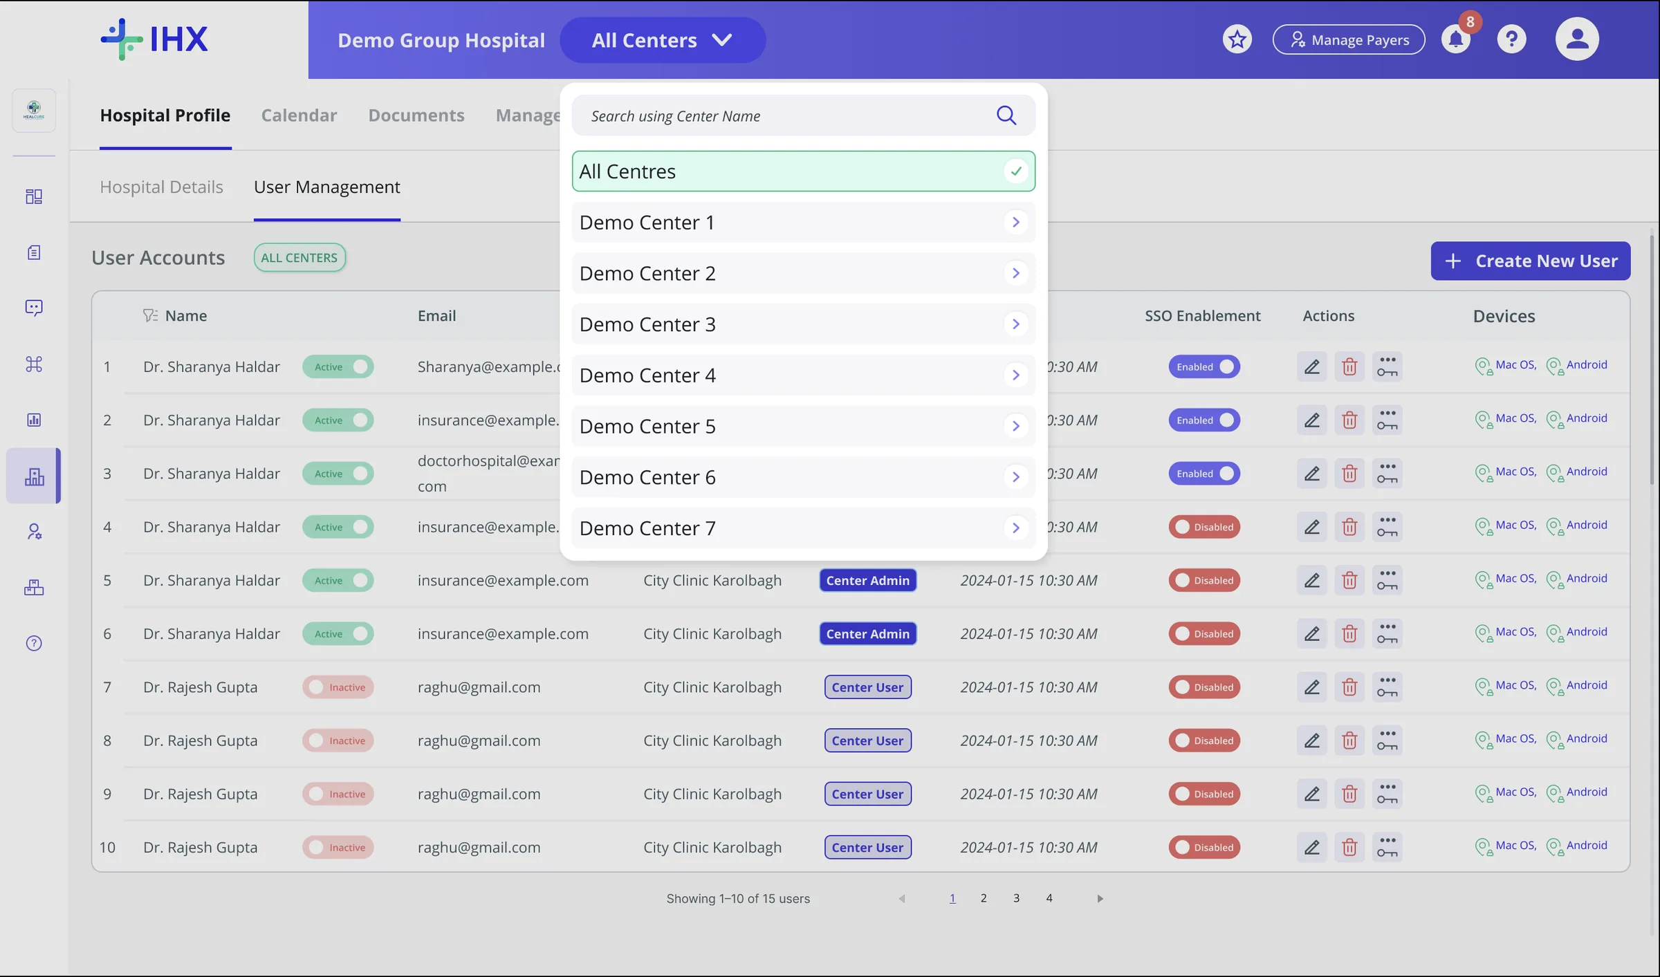Click the hospital logo thumbnail in sidebar
Image resolution: width=1660 pixels, height=977 pixels.
pos(34,111)
